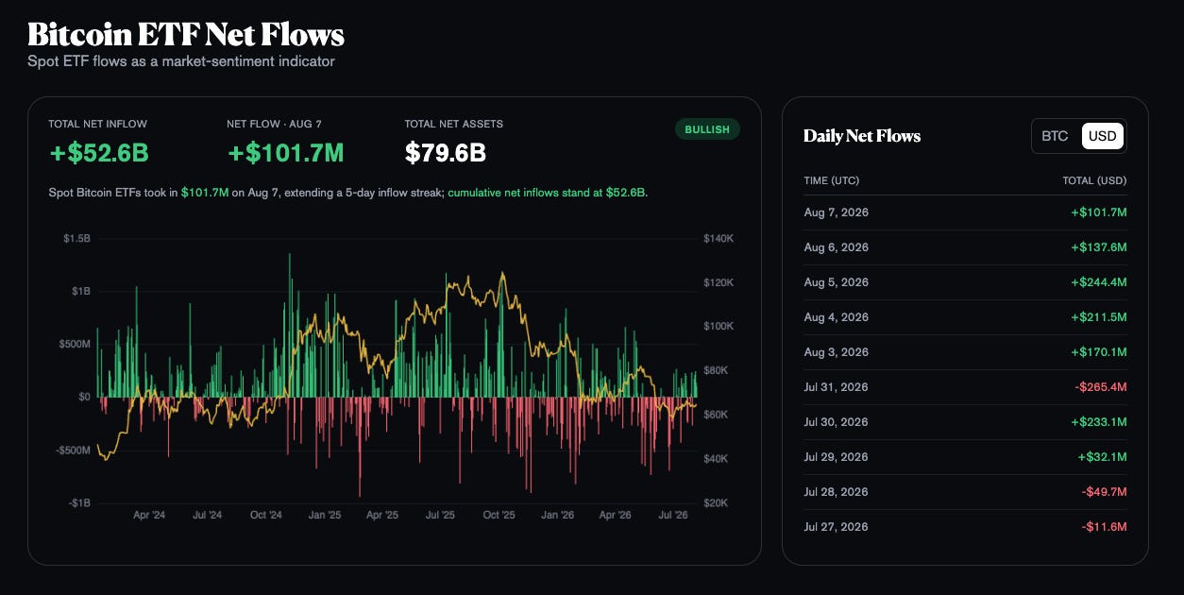The image size is (1184, 595).
Task: Select the Net Flow Aug 7 value +$101.7M
Action: [x=286, y=152]
